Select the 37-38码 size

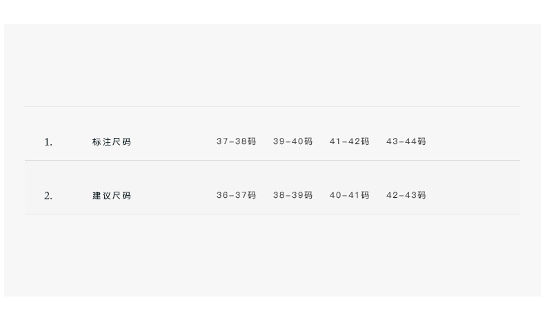(x=236, y=141)
